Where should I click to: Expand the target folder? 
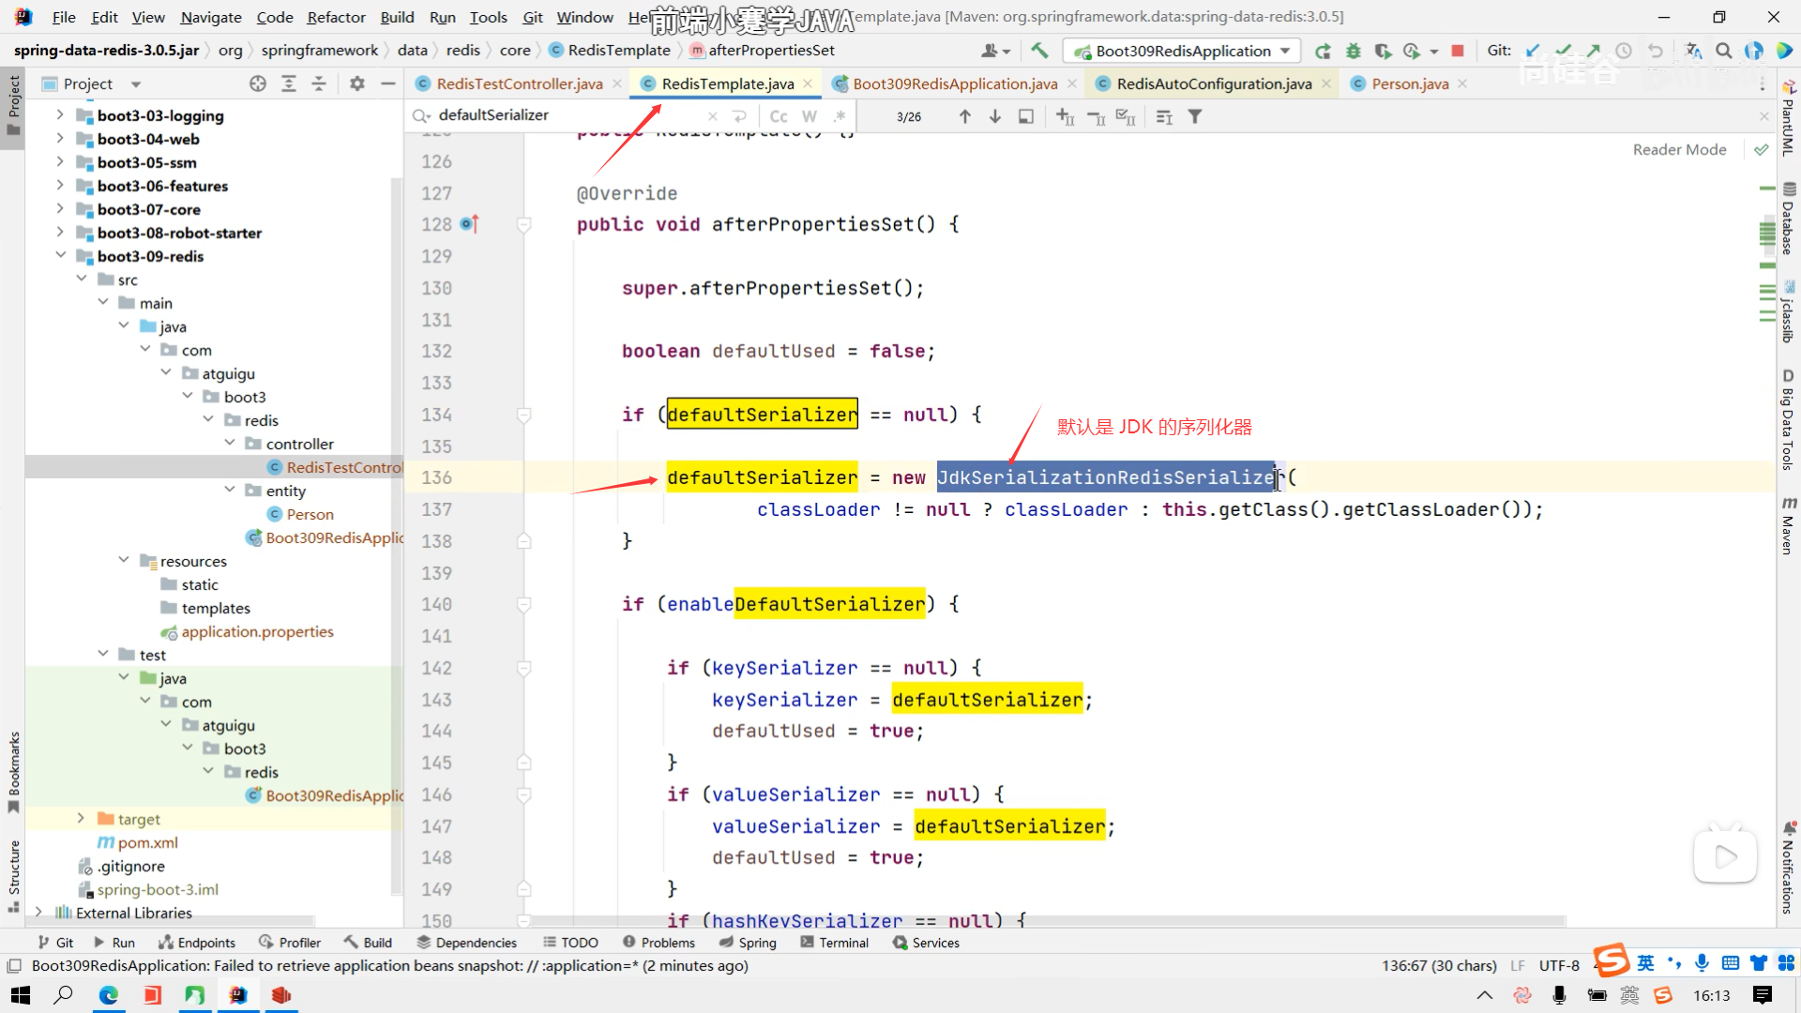81,819
